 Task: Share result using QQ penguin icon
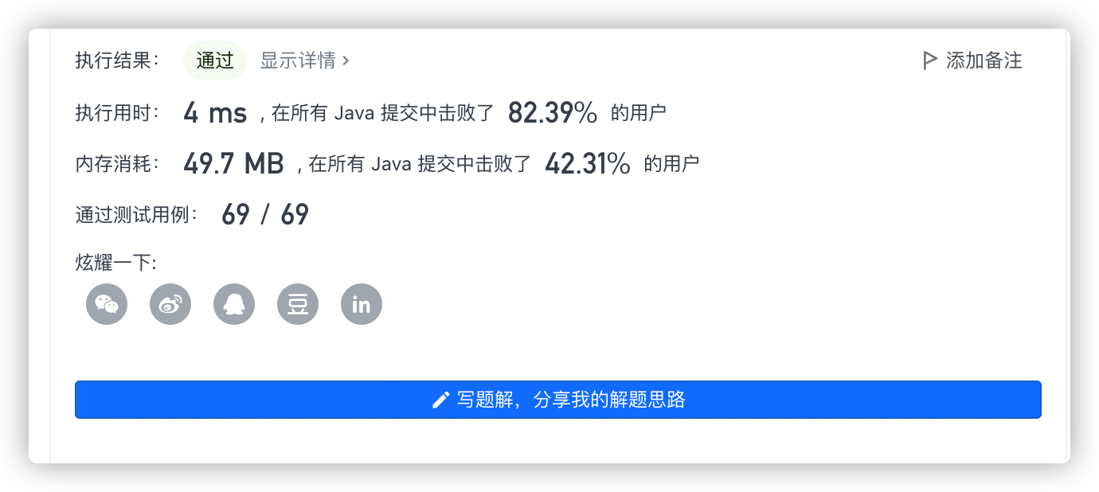pyautogui.click(x=234, y=304)
